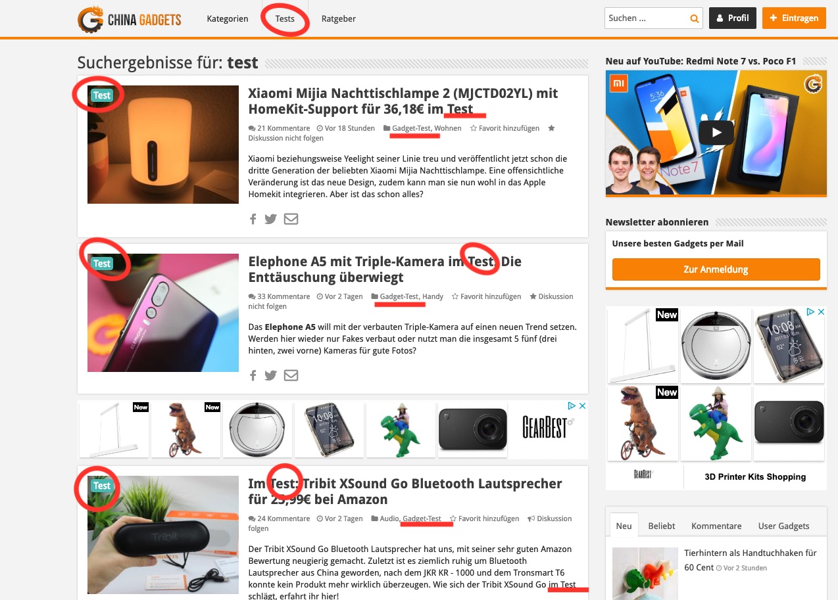Viewport: 838px width, 600px height.
Task: Open the Kategorien menu
Action: click(x=228, y=18)
